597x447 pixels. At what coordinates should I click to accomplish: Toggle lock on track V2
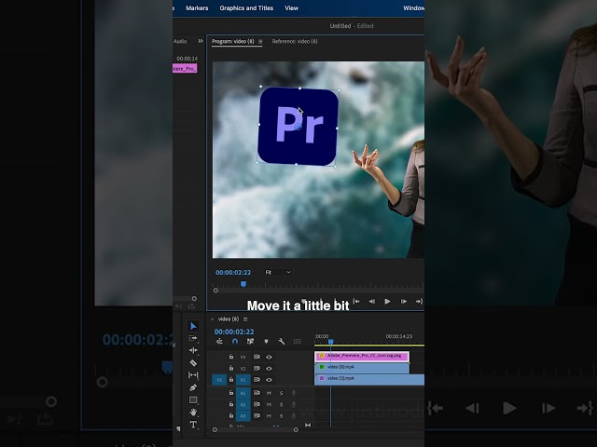tap(231, 368)
